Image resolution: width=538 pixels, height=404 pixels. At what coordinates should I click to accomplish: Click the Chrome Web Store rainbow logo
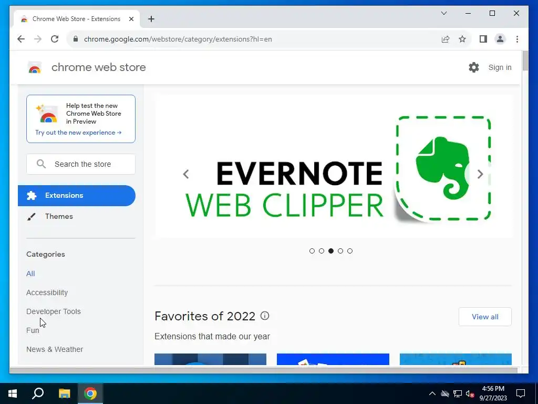click(x=35, y=68)
